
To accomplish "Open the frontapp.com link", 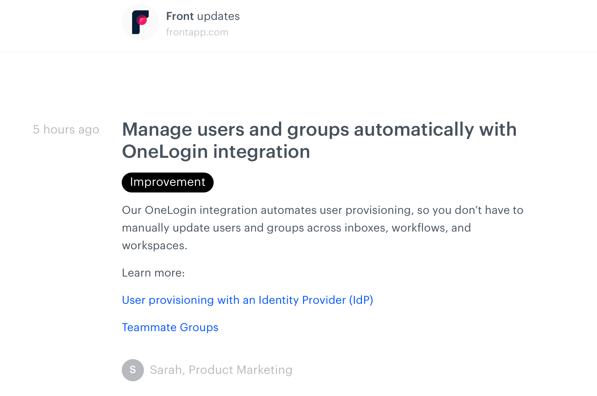I will 197,32.
